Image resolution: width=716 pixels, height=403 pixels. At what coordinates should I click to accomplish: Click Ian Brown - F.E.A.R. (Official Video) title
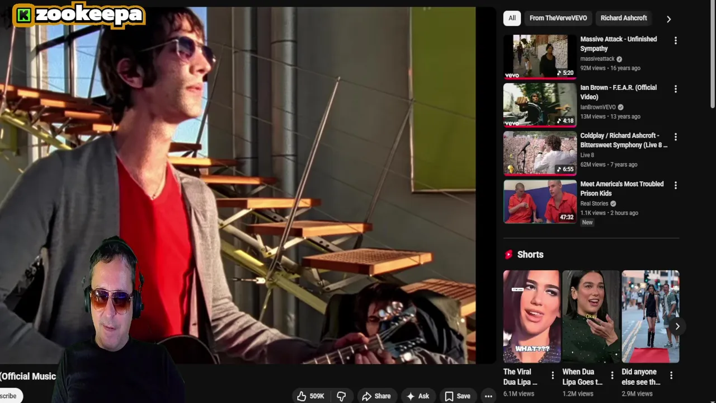619,92
